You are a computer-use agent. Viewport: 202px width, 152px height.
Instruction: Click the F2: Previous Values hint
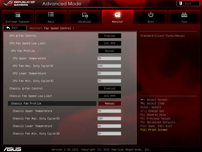[x=155, y=119]
